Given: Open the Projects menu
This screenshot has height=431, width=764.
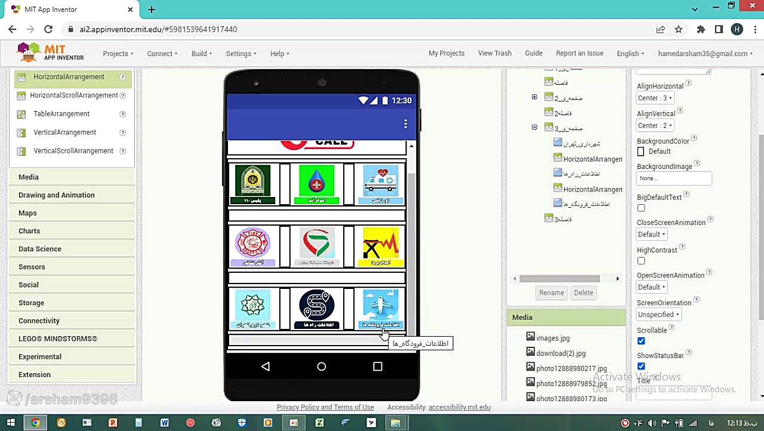Looking at the screenshot, I should click(118, 54).
